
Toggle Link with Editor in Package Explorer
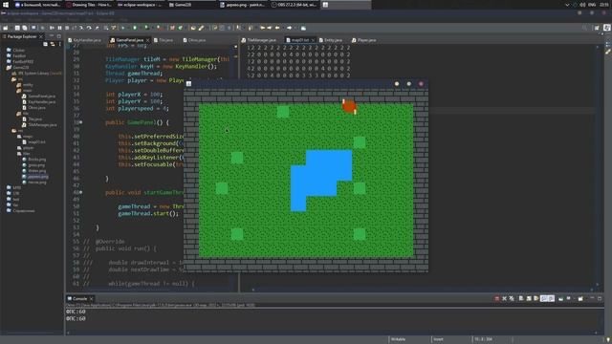[53, 44]
